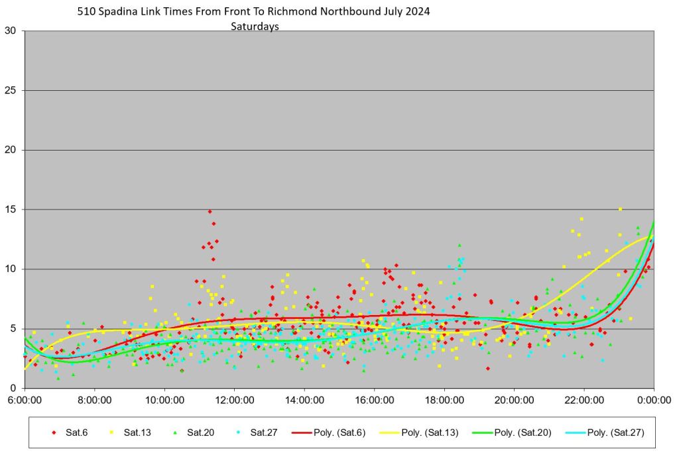Click the yellow Sat.13 legend square marker
Screen dimensions: 679x453
coord(111,433)
